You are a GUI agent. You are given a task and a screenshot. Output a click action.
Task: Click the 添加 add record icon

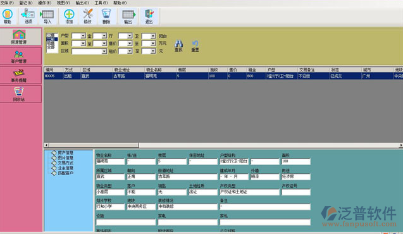coord(69,16)
